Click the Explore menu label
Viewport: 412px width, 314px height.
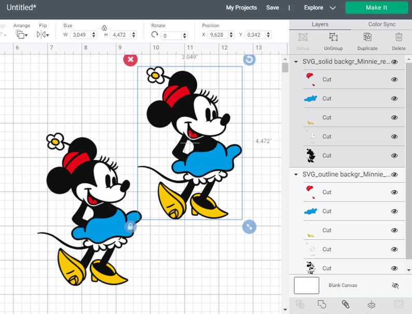click(x=313, y=8)
